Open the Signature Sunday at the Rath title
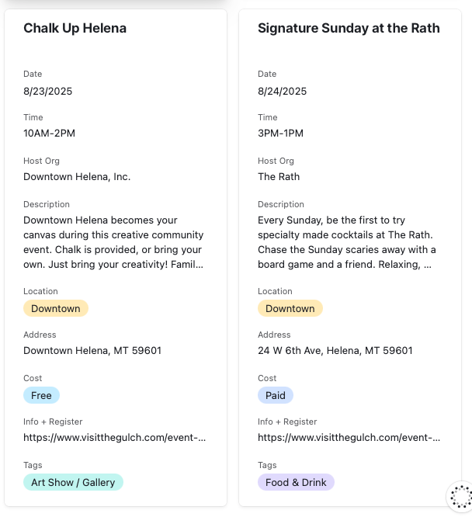Screen dimensions: 472x517 point(349,29)
